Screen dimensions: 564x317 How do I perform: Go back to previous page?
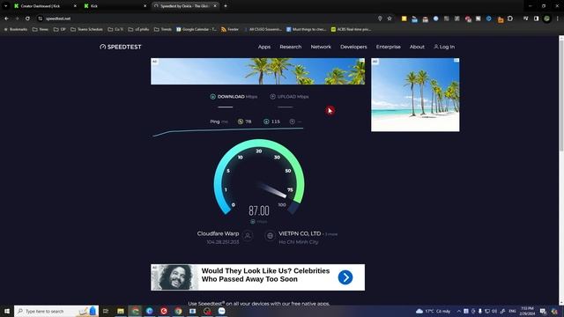point(6,18)
